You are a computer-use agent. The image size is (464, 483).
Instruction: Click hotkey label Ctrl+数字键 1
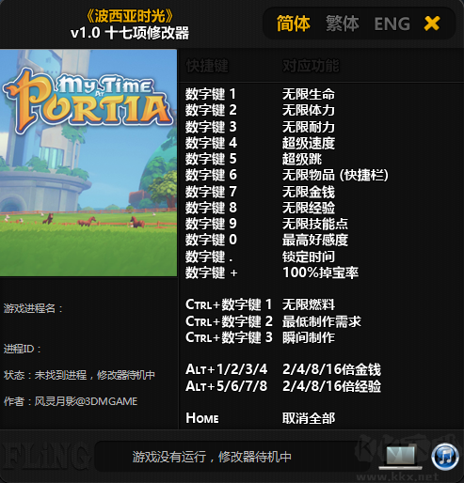[x=229, y=304]
